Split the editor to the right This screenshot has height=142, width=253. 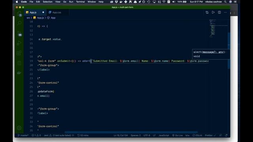pyautogui.click(x=219, y=12)
